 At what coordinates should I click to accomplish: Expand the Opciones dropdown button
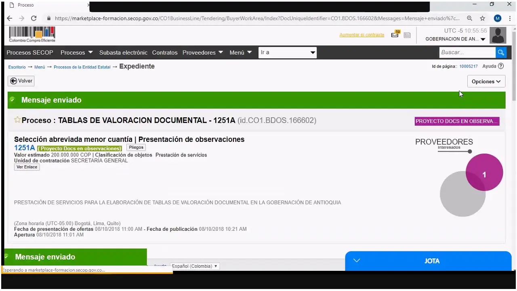click(x=486, y=81)
